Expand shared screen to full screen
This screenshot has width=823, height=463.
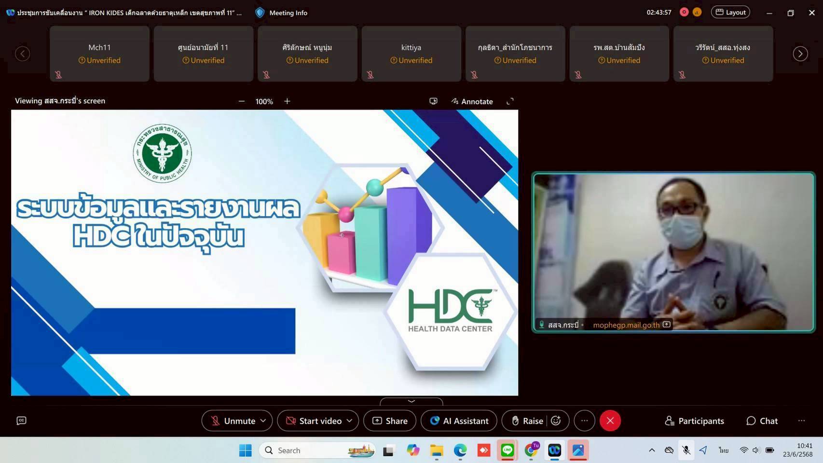click(510, 101)
